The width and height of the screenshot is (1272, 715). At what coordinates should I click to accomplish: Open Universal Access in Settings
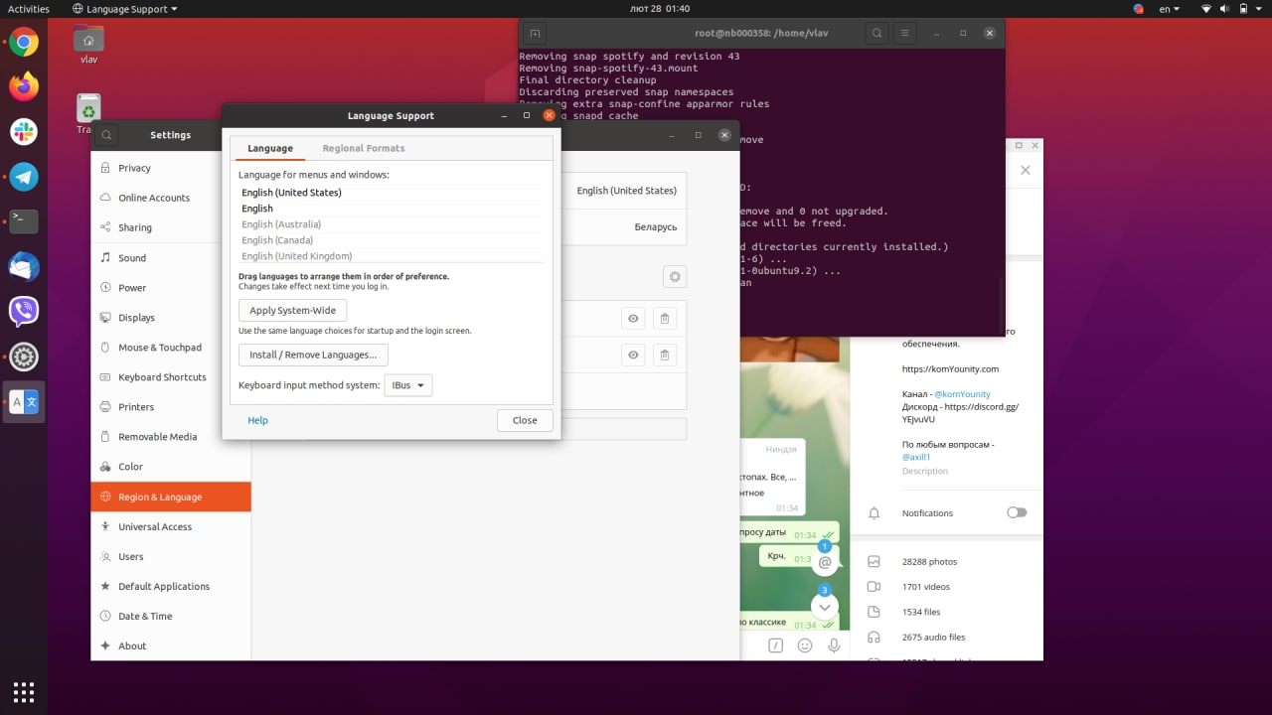[x=171, y=526]
